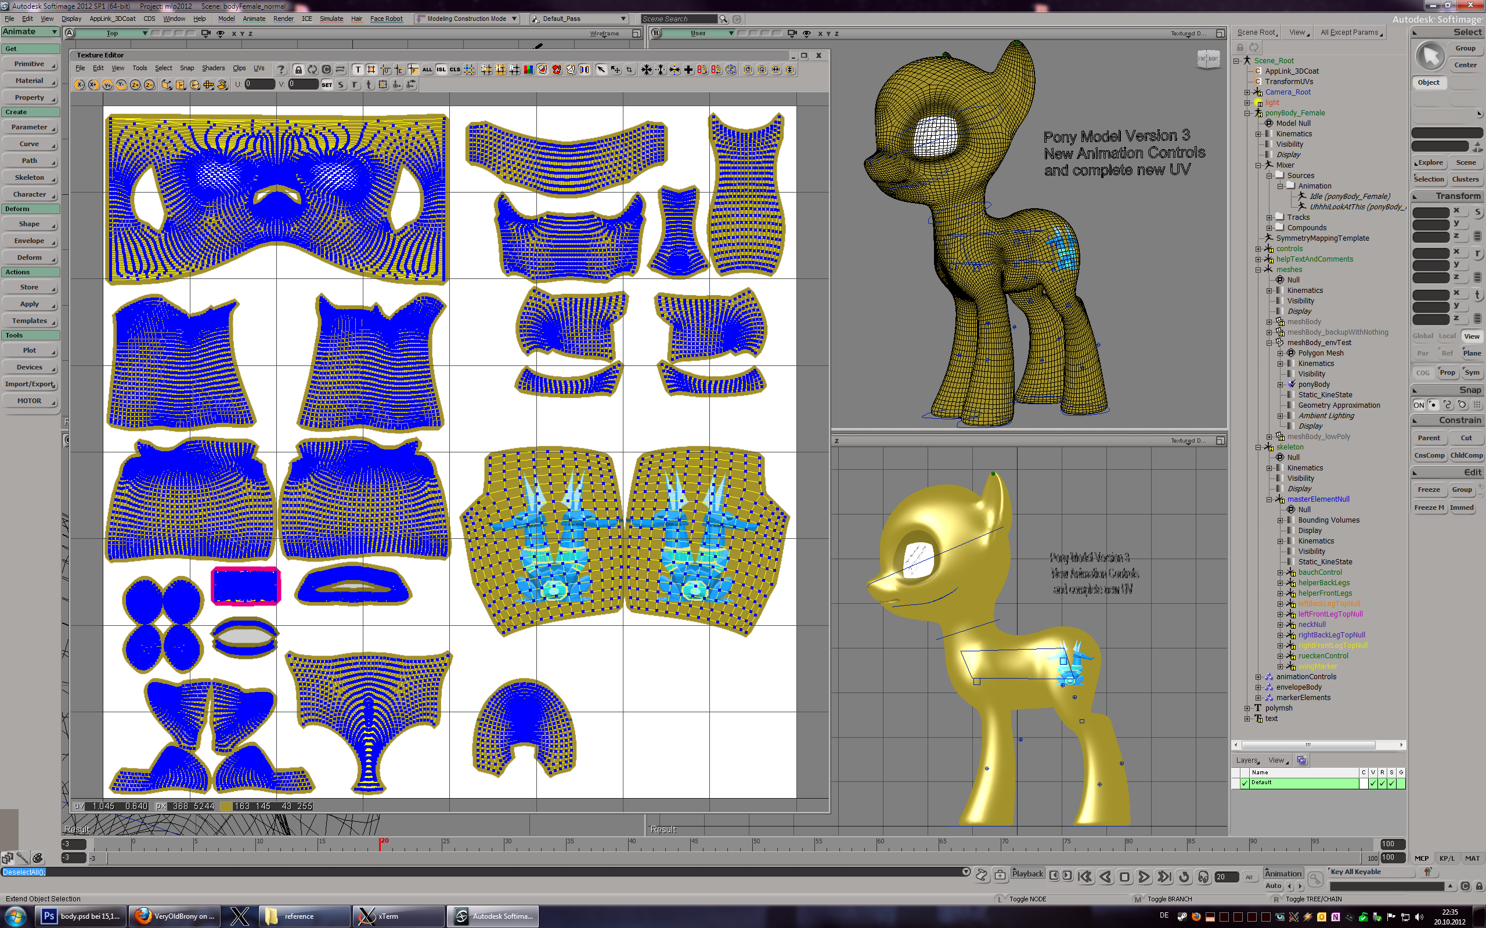1486x928 pixels.
Task: Click frame 20 marker on the timeline
Action: pos(380,845)
